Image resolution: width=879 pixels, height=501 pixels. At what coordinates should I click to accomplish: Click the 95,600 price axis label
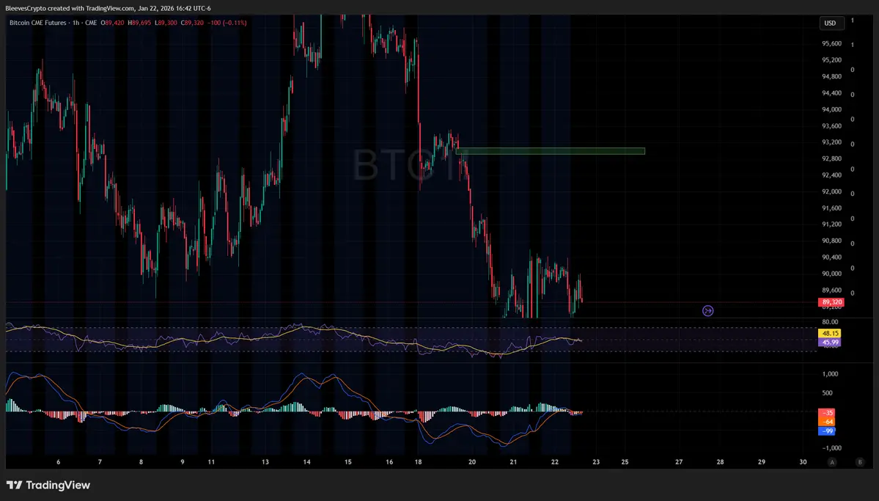tap(831, 44)
